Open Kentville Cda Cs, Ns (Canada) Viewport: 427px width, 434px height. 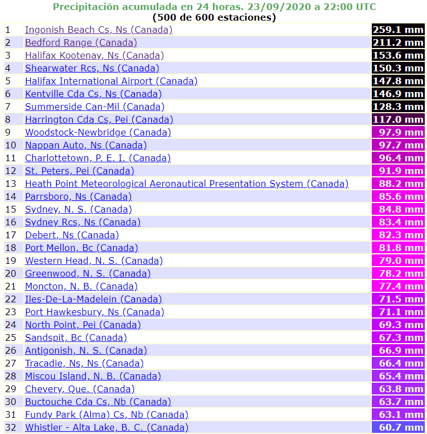coord(94,94)
